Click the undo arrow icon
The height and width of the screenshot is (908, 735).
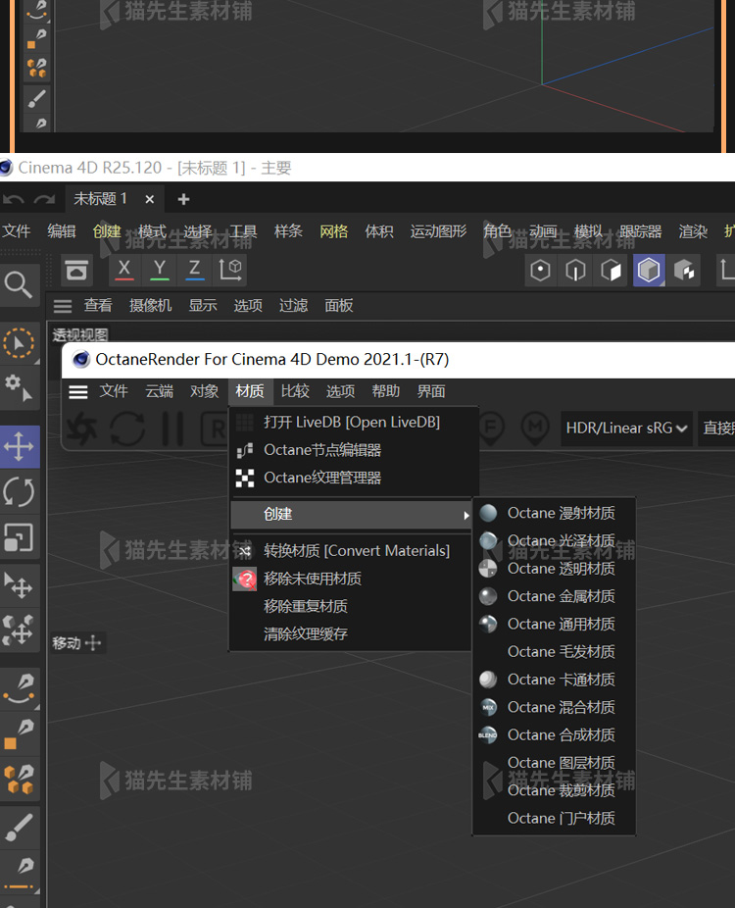14,200
